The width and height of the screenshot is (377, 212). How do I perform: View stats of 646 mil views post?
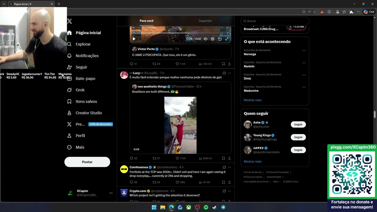205,158
